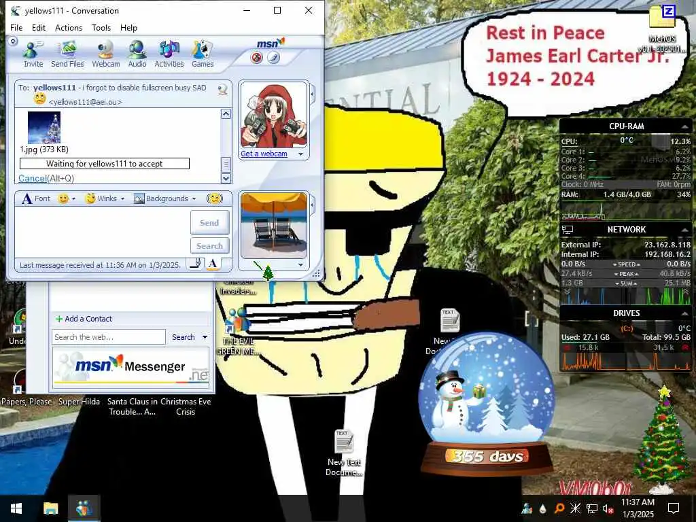Start a Webcam session from toolbar
Screen dimensions: 696x522
(105, 54)
